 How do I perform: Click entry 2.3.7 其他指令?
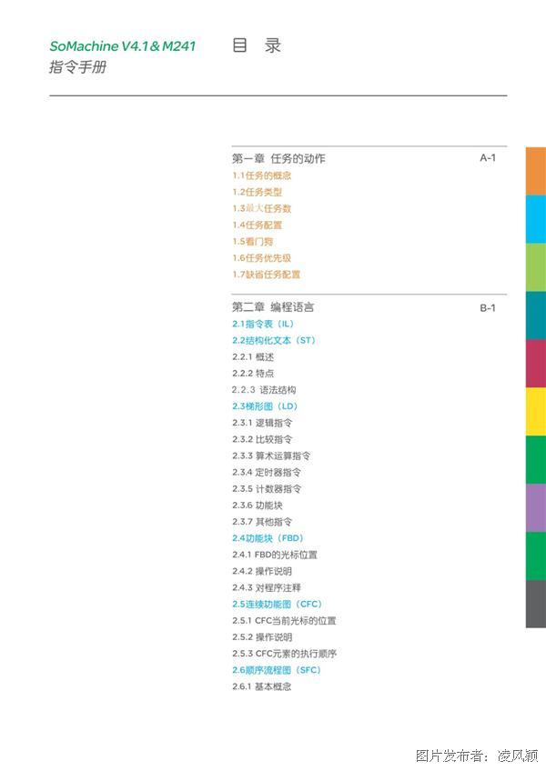click(x=262, y=522)
